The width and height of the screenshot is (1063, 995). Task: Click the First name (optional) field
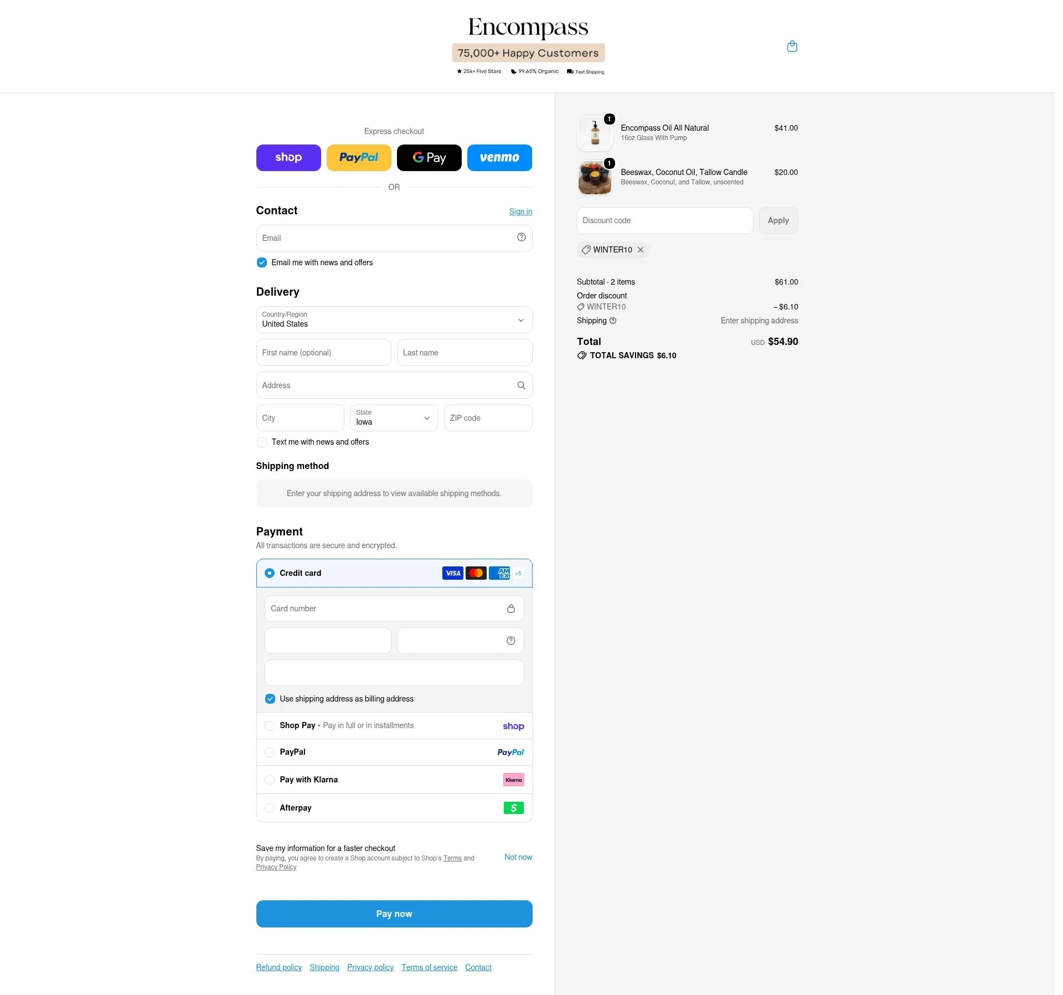tap(323, 353)
